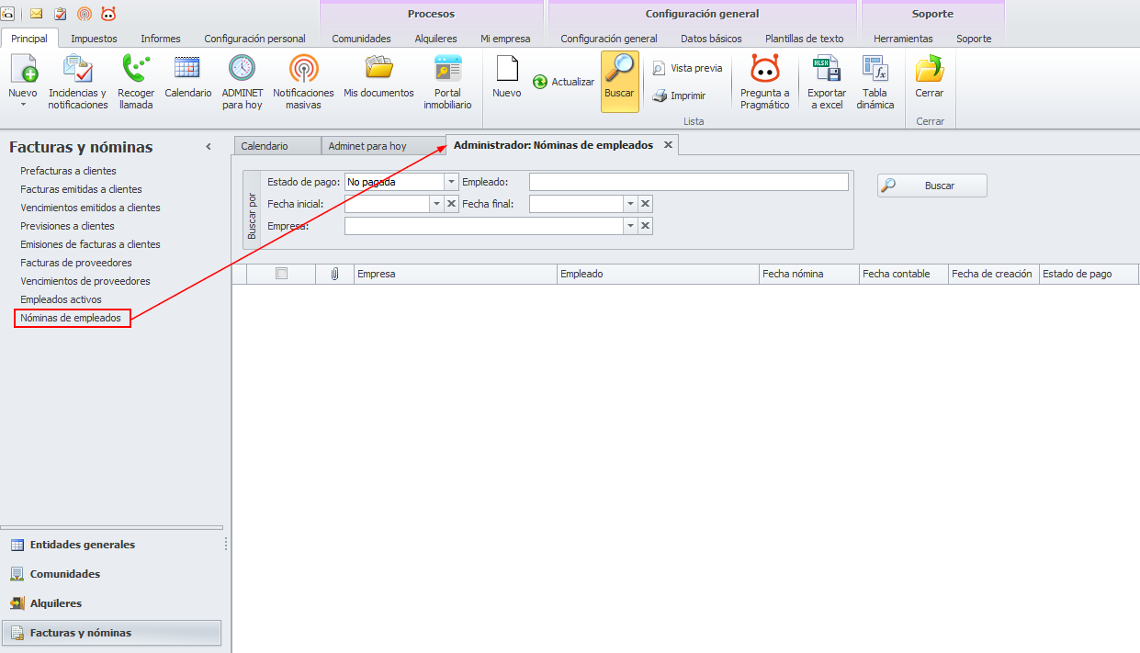Image resolution: width=1140 pixels, height=653 pixels.
Task: Open the Empresa dropdown arrow
Action: (x=631, y=226)
